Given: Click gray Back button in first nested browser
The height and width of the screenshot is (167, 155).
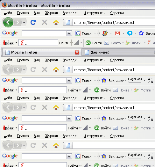Looking at the screenshot, I should (x=8, y=69).
